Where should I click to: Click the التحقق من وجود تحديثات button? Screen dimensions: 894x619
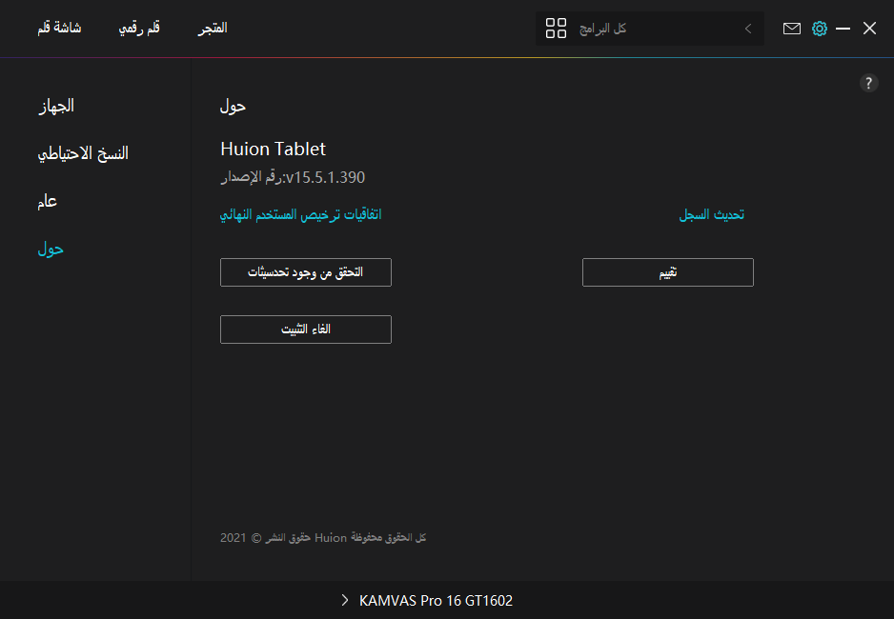click(x=306, y=272)
